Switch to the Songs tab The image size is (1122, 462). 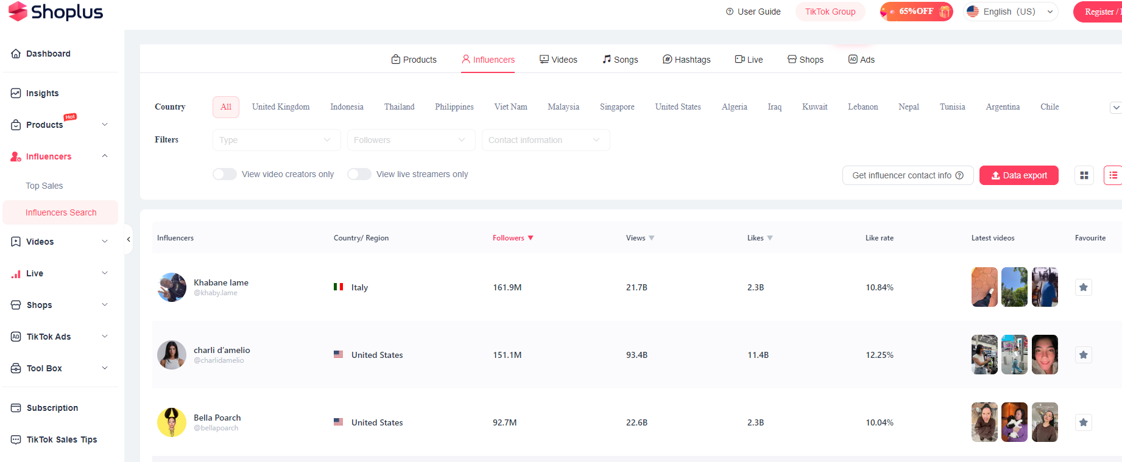[x=620, y=60]
